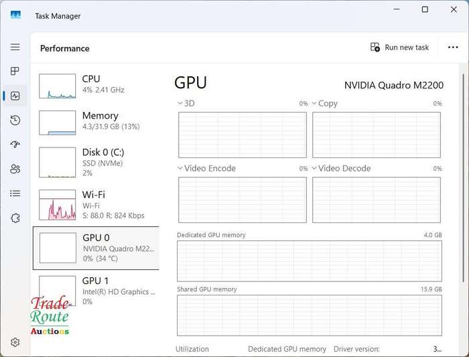The width and height of the screenshot is (469, 357).
Task: Click the 3D engine usage graph
Action: coord(243,135)
